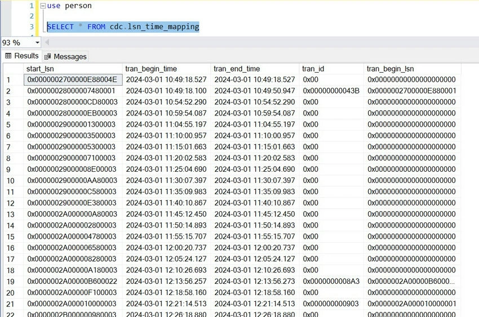Click start_lsn cell 0x0000002A000000A80003
This screenshot has width=479, height=317.
tap(73, 214)
